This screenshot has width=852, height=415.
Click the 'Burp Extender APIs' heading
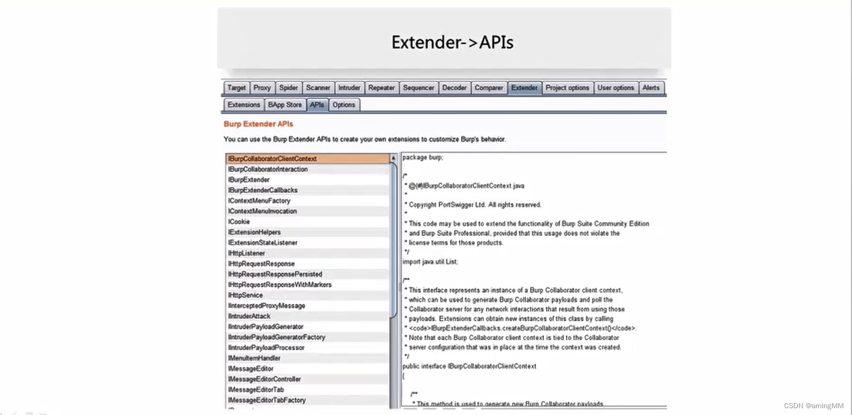point(258,124)
